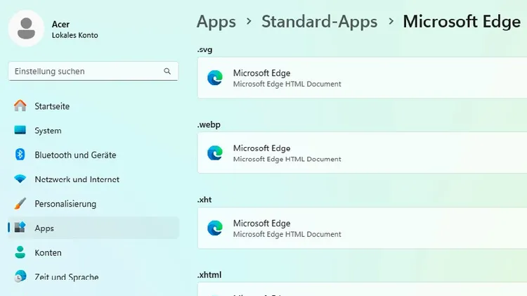Focus the 'Einstellung suchen' search field
Screen dimensions: 527x296
pyautogui.click(x=93, y=71)
